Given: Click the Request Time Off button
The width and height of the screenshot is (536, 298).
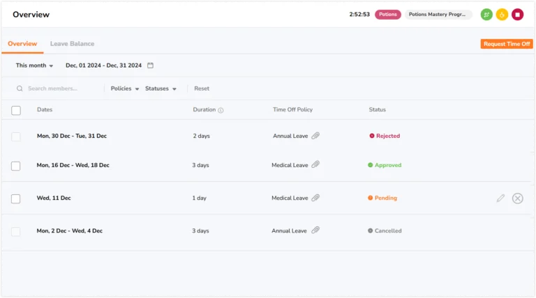Looking at the screenshot, I should [x=507, y=44].
